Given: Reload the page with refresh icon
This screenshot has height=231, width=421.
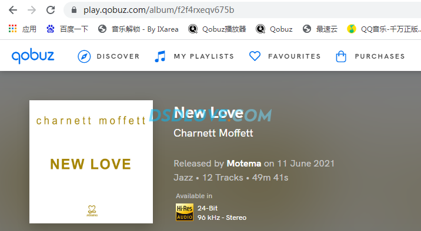Looking at the screenshot, I should tap(51, 10).
